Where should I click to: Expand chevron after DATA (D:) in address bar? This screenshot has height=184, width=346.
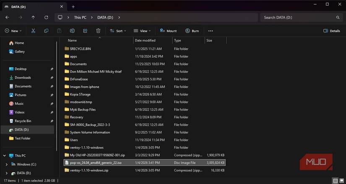point(119,17)
